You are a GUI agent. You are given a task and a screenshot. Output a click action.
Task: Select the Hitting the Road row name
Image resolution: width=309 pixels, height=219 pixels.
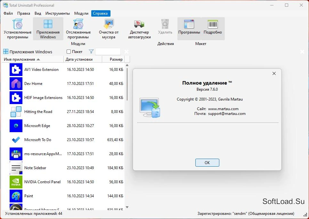click(x=38, y=112)
